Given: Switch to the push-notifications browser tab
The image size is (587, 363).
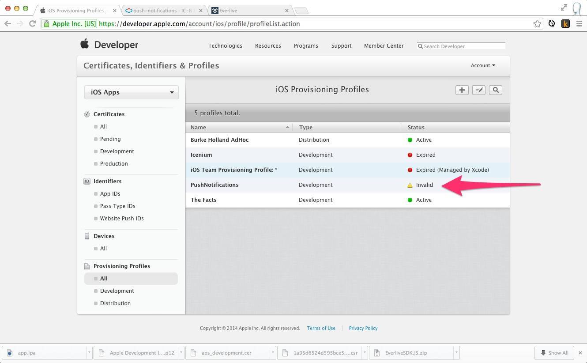Looking at the screenshot, I should coord(163,11).
